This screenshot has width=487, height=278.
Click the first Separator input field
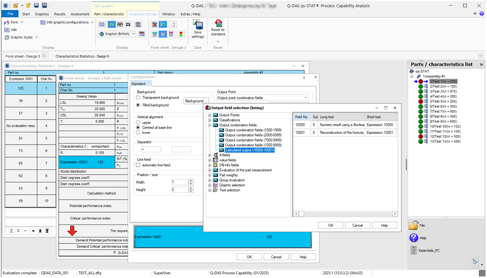(x=151, y=149)
